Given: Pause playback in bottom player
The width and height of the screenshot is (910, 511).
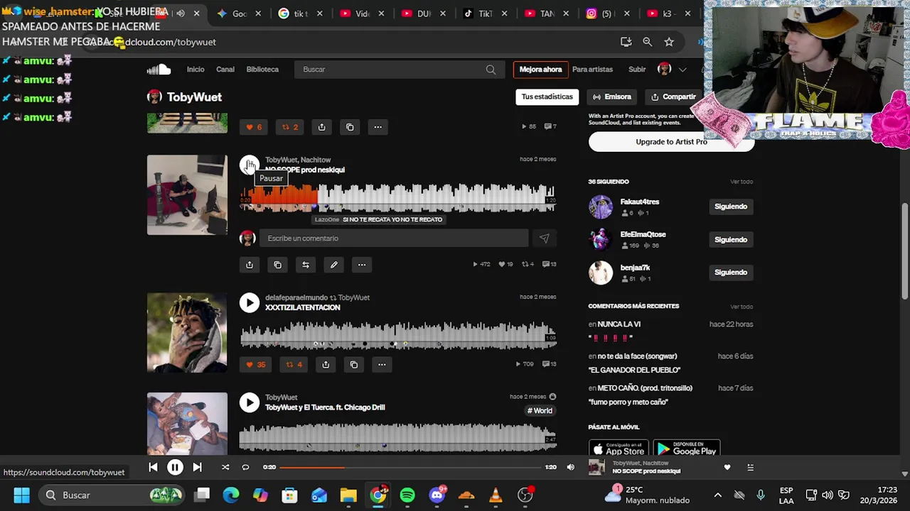Looking at the screenshot, I should coord(175,467).
